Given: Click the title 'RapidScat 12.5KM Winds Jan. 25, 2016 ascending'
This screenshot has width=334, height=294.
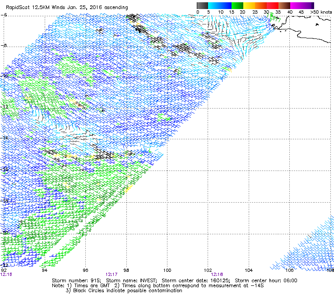Looking at the screenshot, I should (67, 8).
